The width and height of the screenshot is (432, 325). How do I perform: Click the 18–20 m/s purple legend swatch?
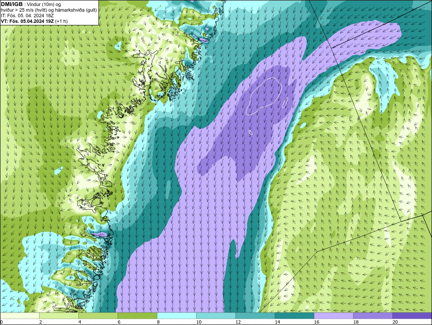click(x=373, y=316)
